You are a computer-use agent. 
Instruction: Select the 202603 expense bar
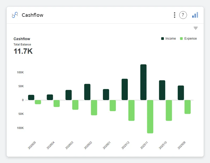(75, 105)
